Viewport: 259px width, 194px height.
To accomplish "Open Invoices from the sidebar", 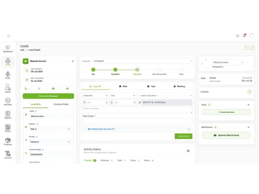I will coord(8,155).
